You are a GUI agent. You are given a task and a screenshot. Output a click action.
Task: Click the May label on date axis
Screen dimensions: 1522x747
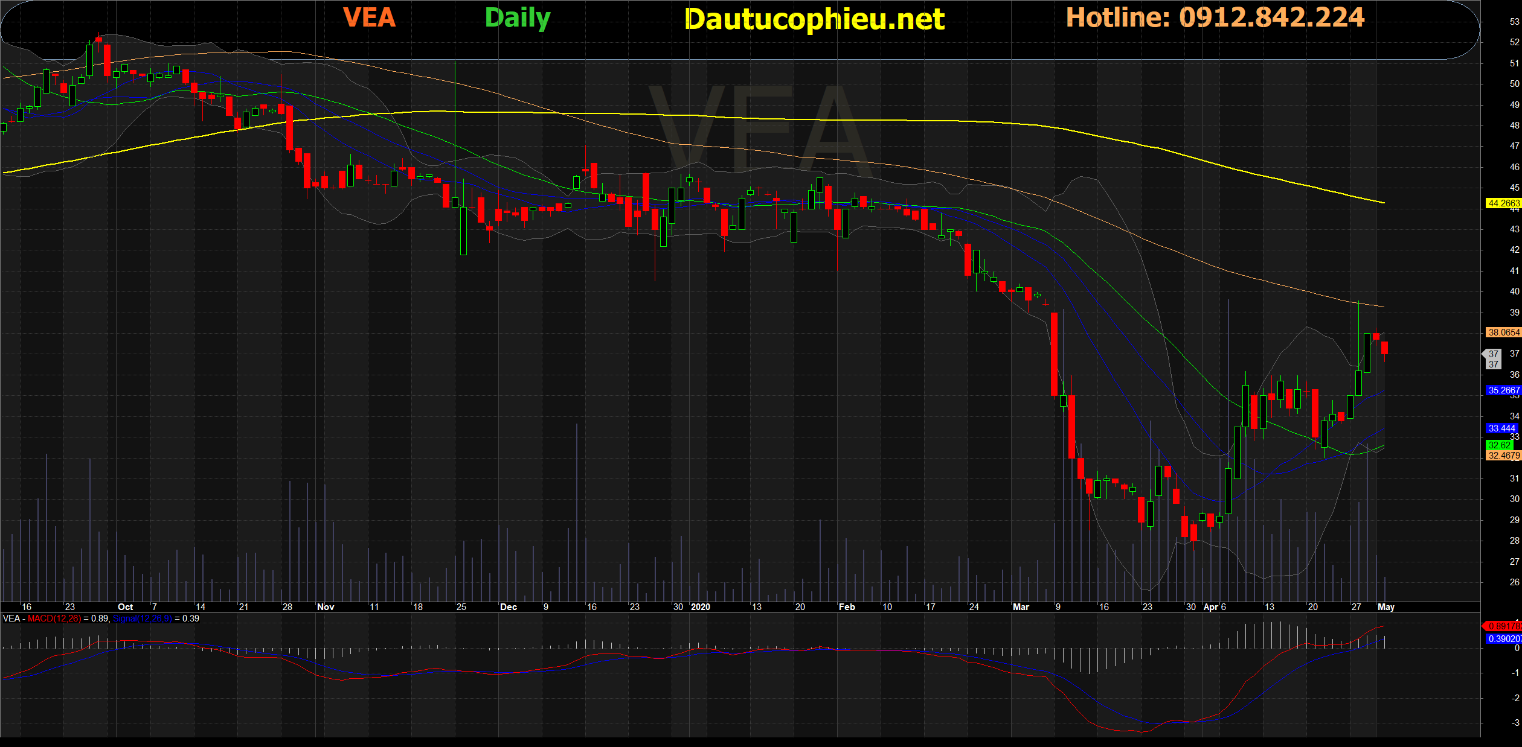[x=1386, y=607]
